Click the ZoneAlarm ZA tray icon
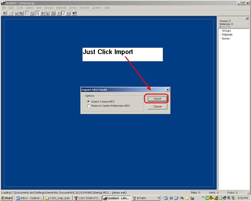Viewport: 251px width, 201px height. (x=211, y=198)
